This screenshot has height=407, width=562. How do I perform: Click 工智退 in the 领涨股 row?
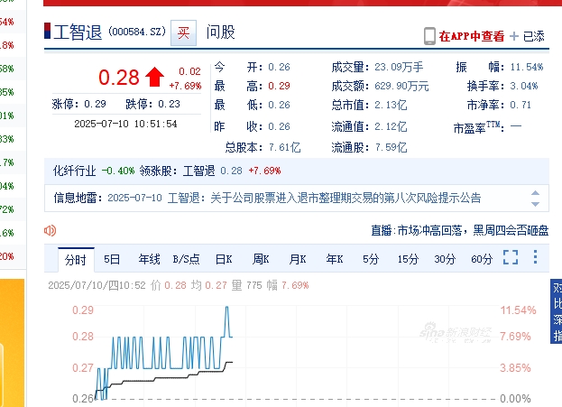coord(199,171)
